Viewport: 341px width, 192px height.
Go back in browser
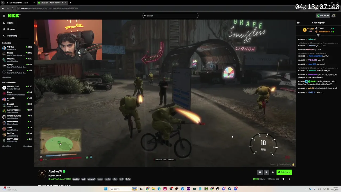tap(3, 8)
